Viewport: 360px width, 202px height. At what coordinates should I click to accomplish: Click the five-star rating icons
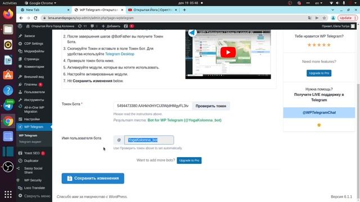click(x=319, y=45)
